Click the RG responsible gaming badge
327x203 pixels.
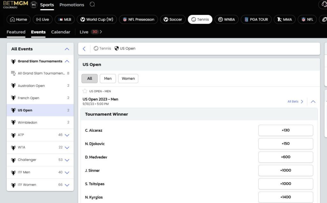[34, 4]
